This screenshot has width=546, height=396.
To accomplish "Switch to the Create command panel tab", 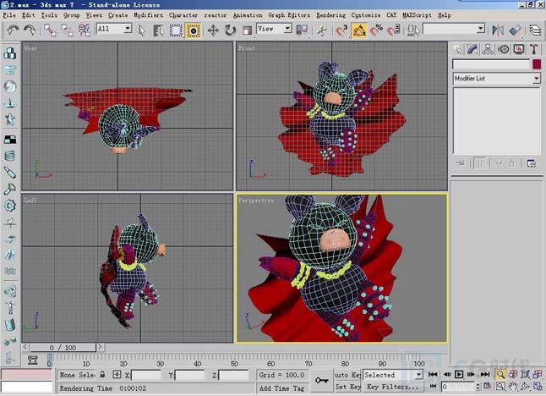I will tap(457, 49).
